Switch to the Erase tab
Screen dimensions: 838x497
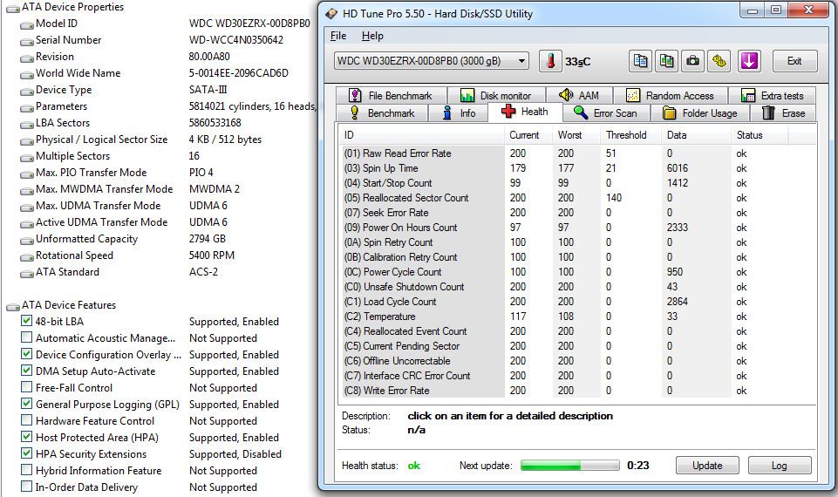783,113
